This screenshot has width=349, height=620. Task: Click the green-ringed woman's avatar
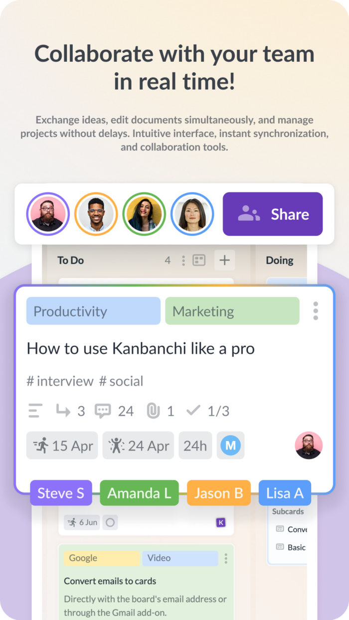coord(145,214)
